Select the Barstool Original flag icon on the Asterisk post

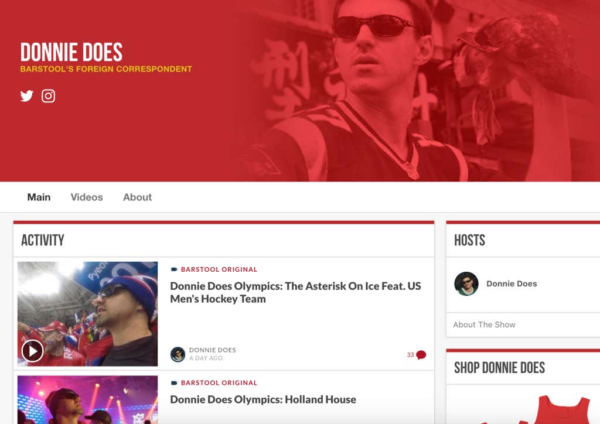pyautogui.click(x=173, y=269)
